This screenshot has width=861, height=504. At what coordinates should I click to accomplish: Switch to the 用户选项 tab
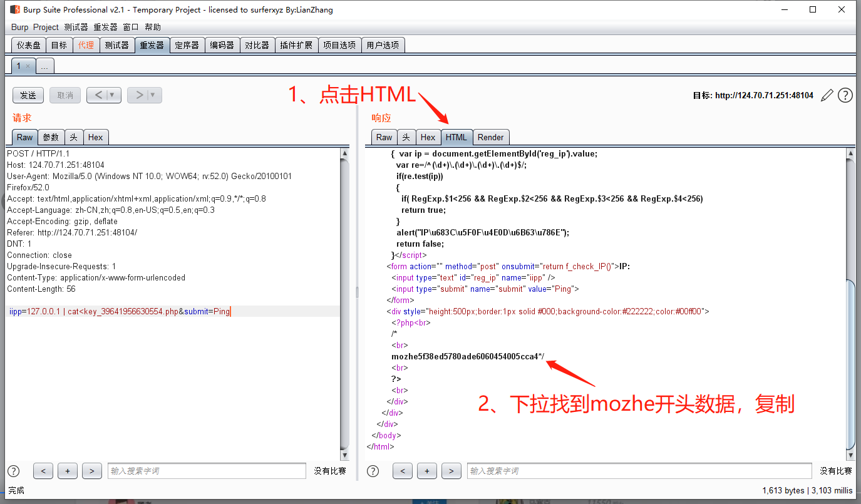[383, 45]
